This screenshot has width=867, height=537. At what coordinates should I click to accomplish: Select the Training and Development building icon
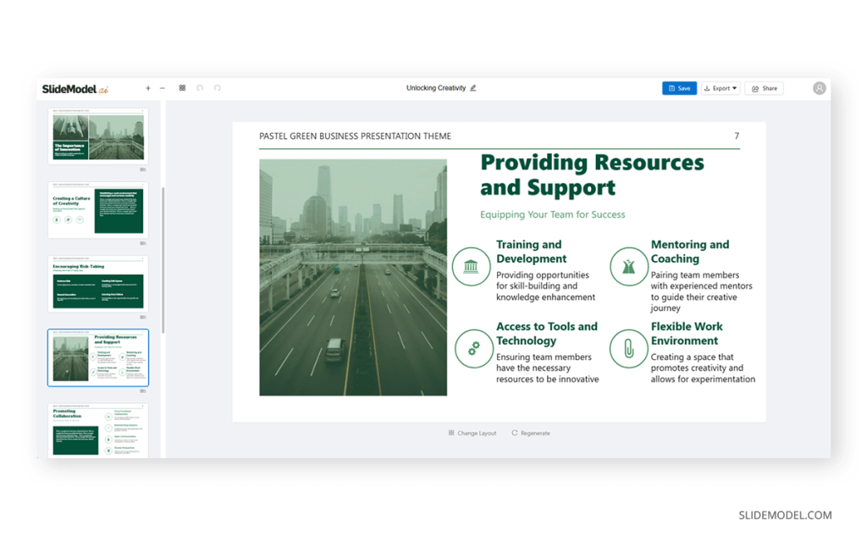point(471,267)
